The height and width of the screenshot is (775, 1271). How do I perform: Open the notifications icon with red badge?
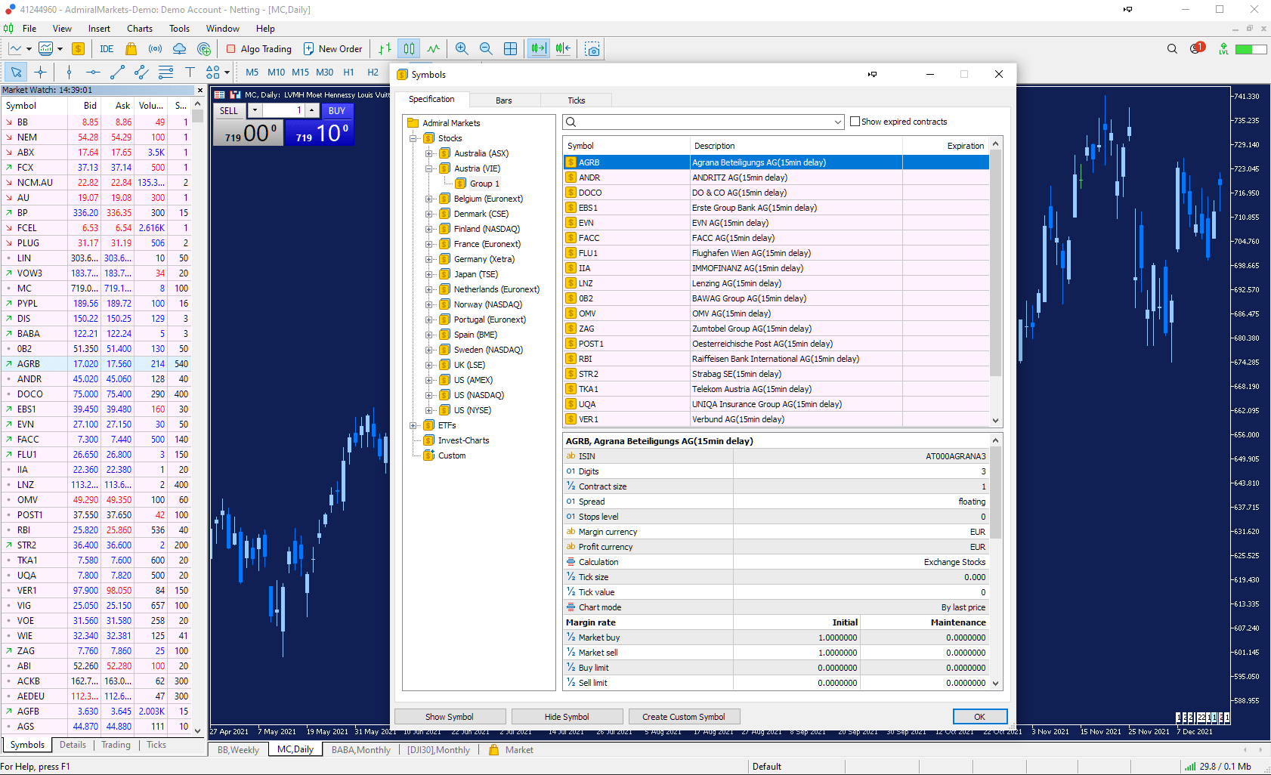1197,48
